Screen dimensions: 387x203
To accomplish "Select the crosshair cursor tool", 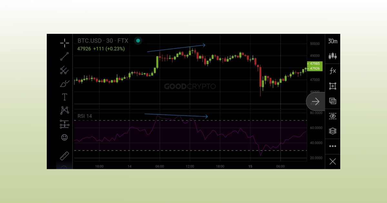I will [x=64, y=43].
